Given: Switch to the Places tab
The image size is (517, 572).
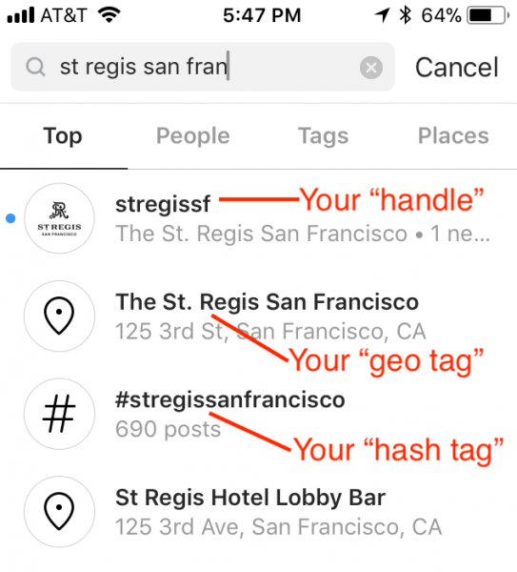Looking at the screenshot, I should 453,135.
